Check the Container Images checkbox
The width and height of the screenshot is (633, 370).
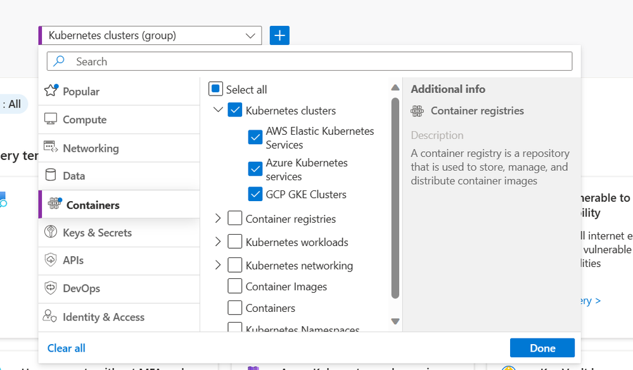[235, 286]
